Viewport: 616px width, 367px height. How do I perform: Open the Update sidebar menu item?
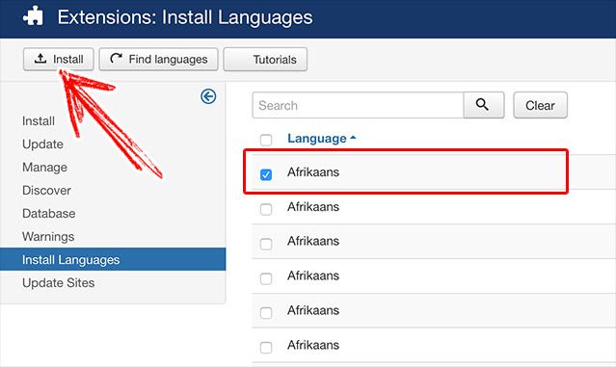click(42, 144)
